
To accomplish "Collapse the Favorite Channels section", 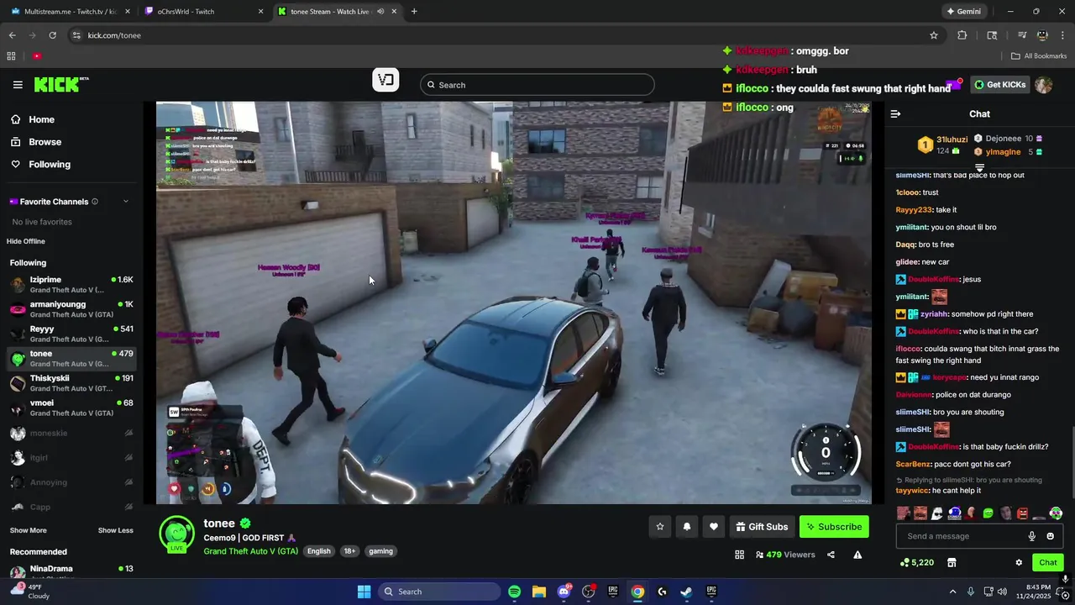I will tap(126, 202).
